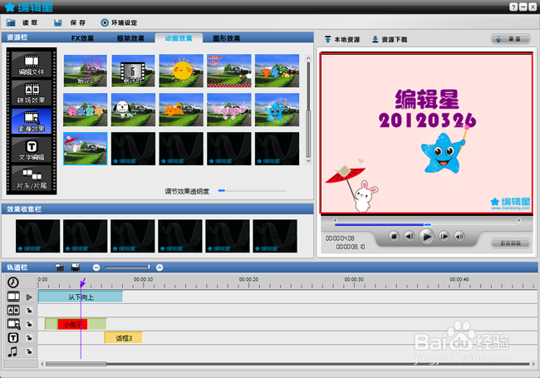
Task: Click the text track T icon
Action: click(13, 338)
